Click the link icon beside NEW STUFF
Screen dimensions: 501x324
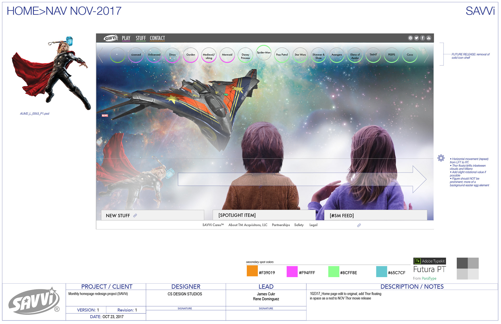click(135, 216)
